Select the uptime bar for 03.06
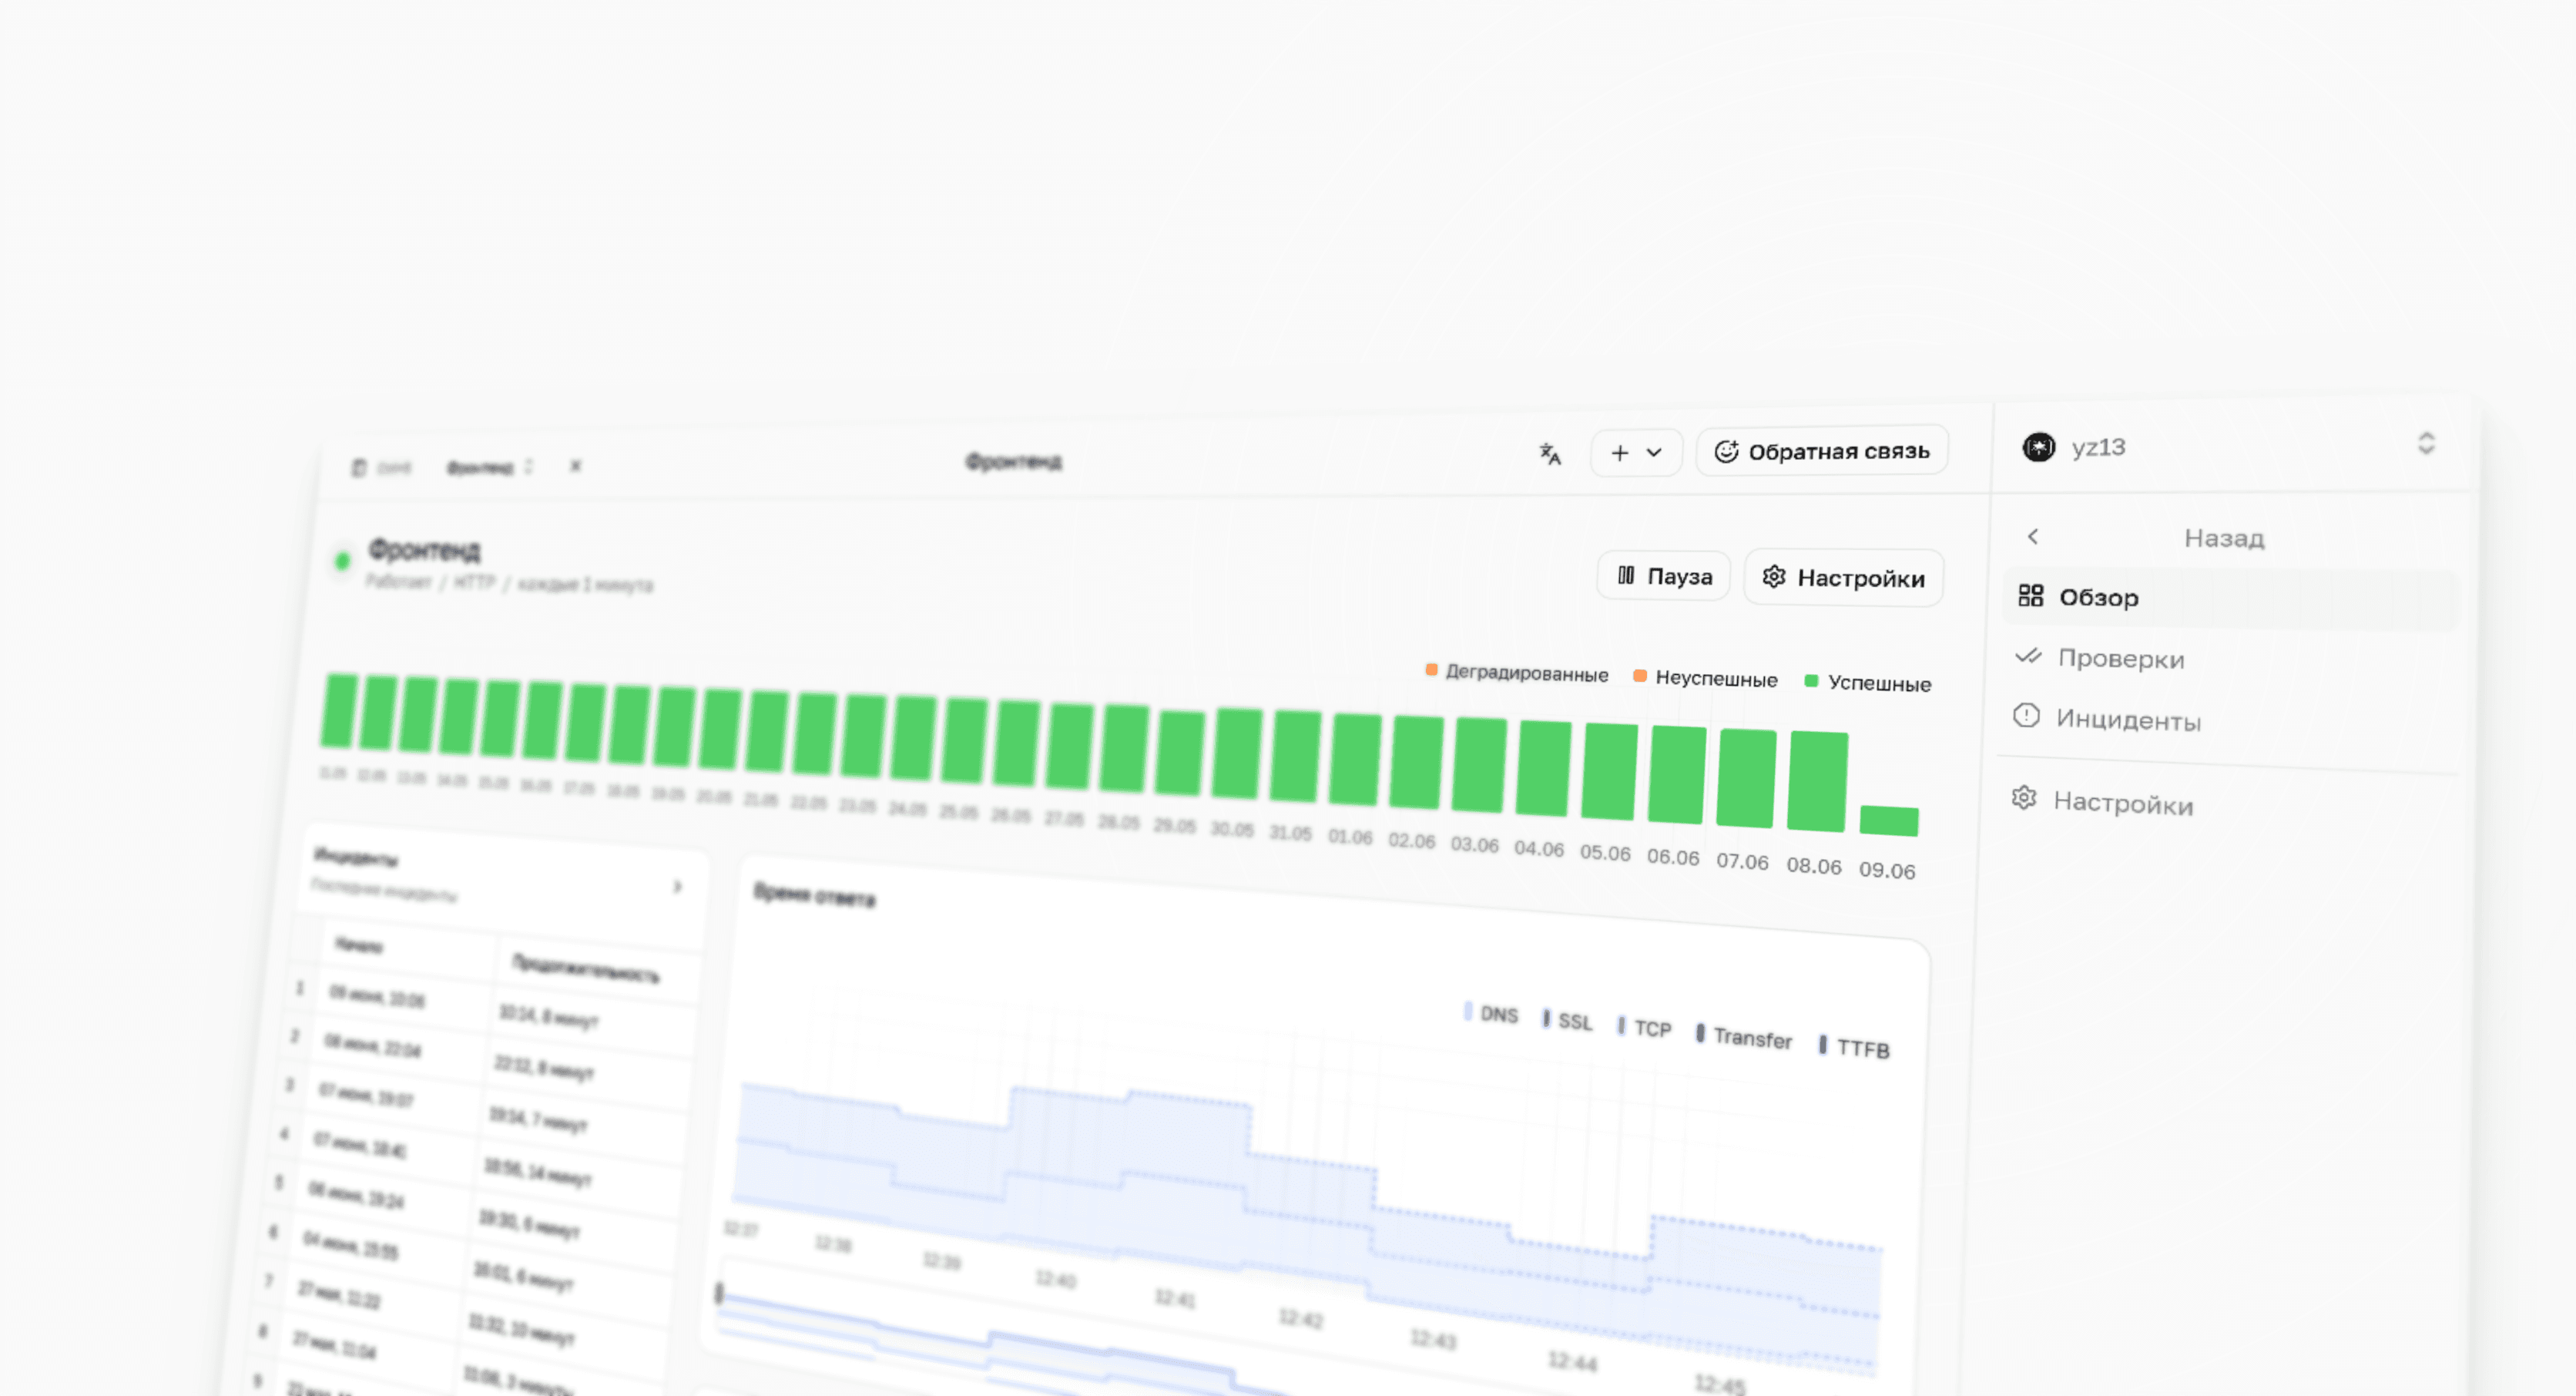Viewport: 2576px width, 1396px height. pos(1480,765)
